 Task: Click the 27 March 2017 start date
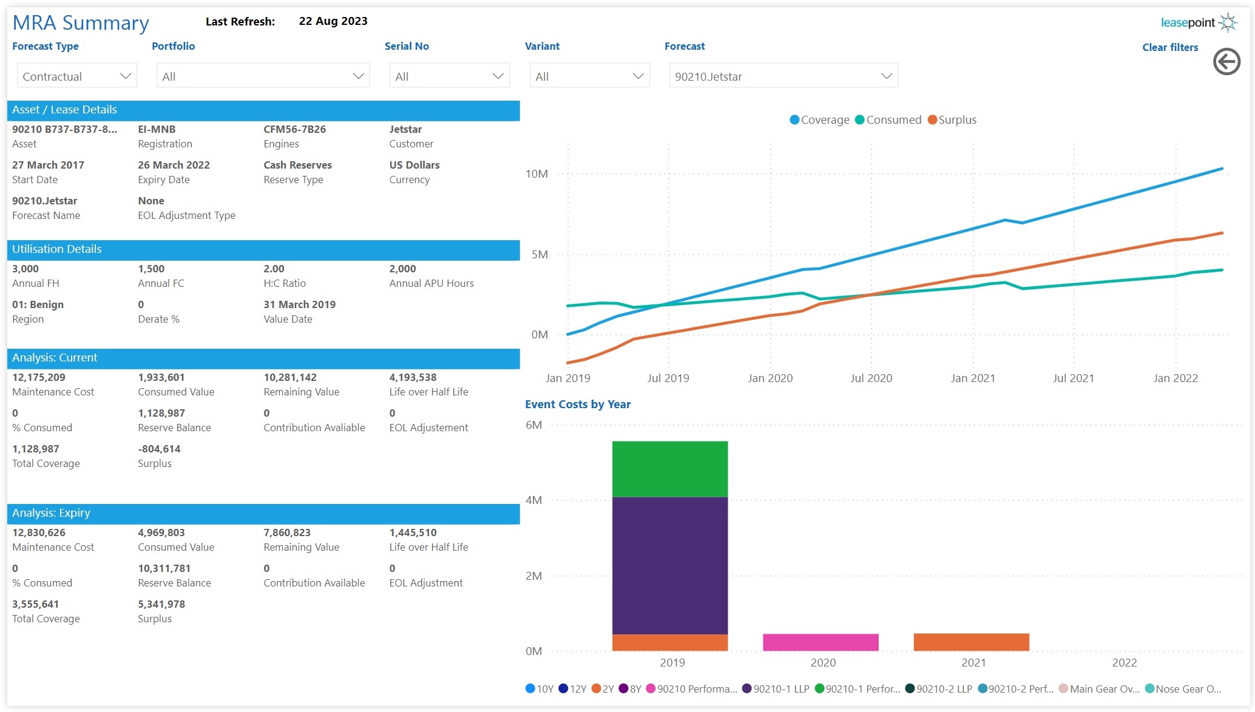tap(48, 165)
